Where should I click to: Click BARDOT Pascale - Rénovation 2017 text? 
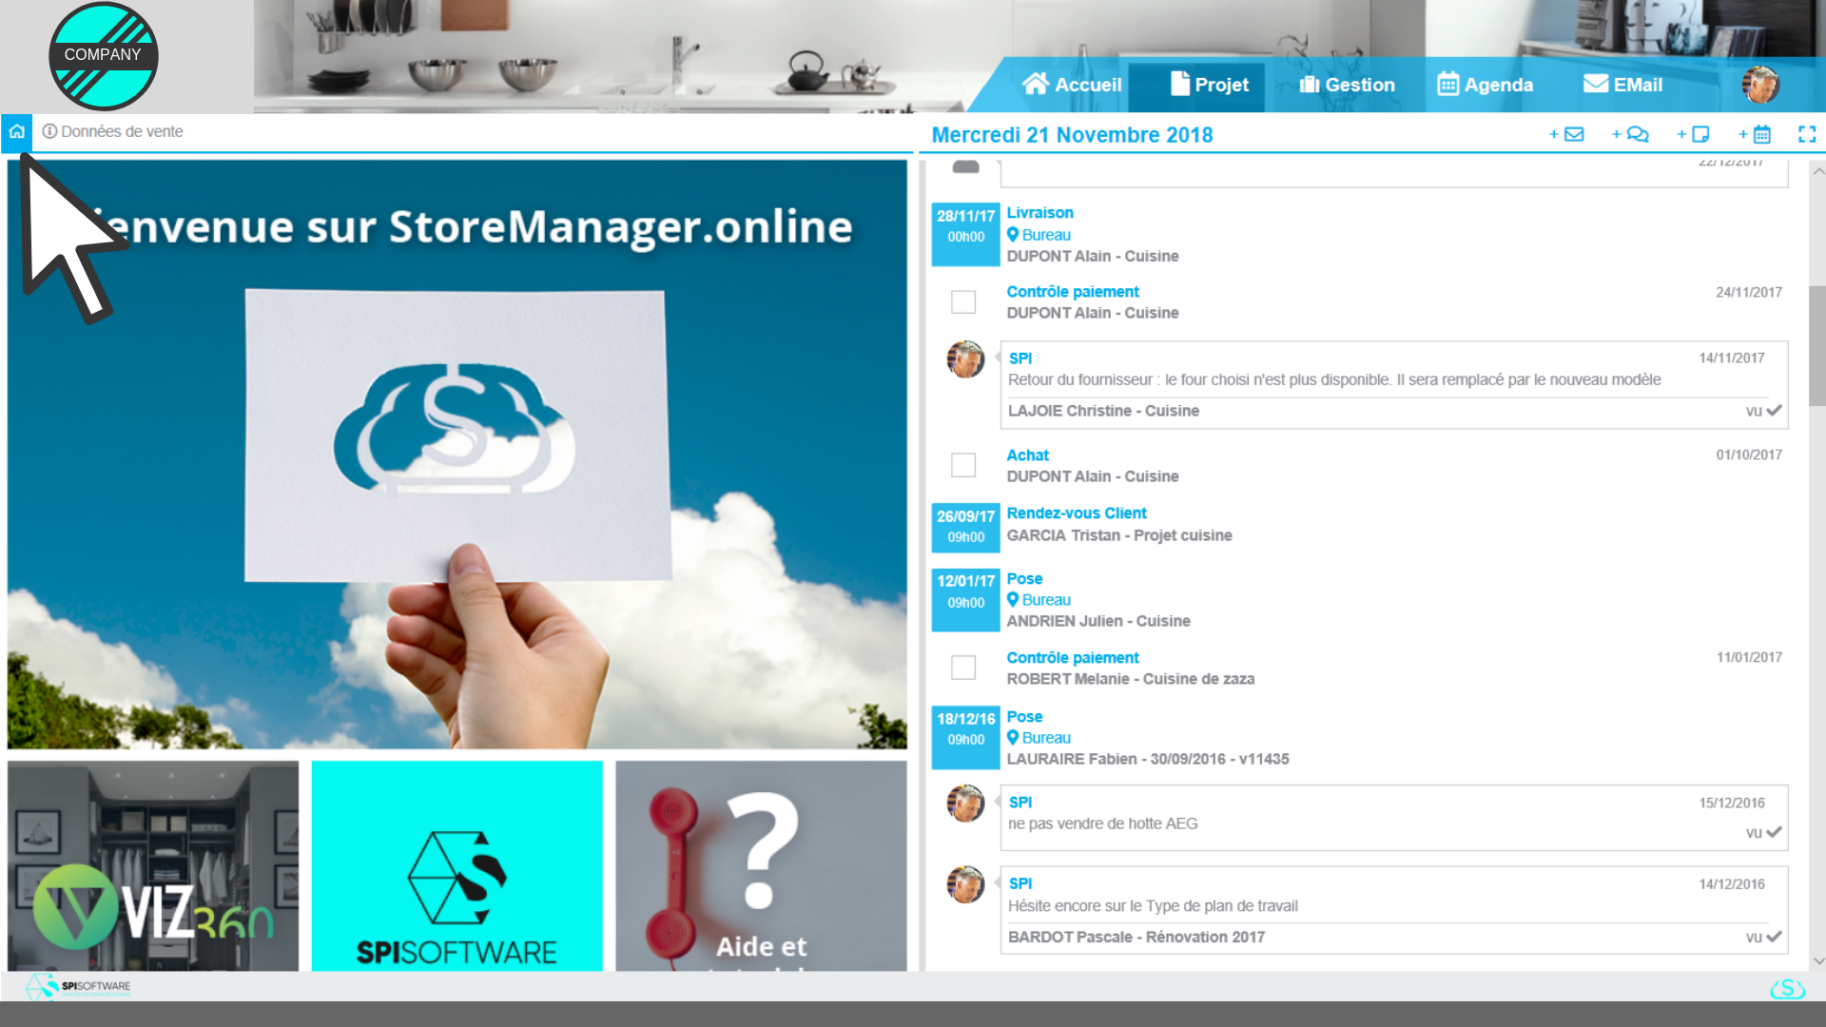point(1136,937)
